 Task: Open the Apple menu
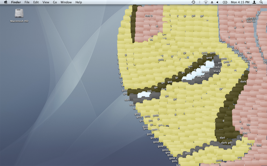(6, 2)
